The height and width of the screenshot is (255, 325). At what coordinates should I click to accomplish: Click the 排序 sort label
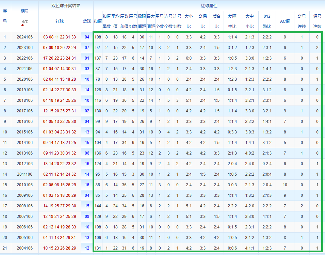coord(25,22)
